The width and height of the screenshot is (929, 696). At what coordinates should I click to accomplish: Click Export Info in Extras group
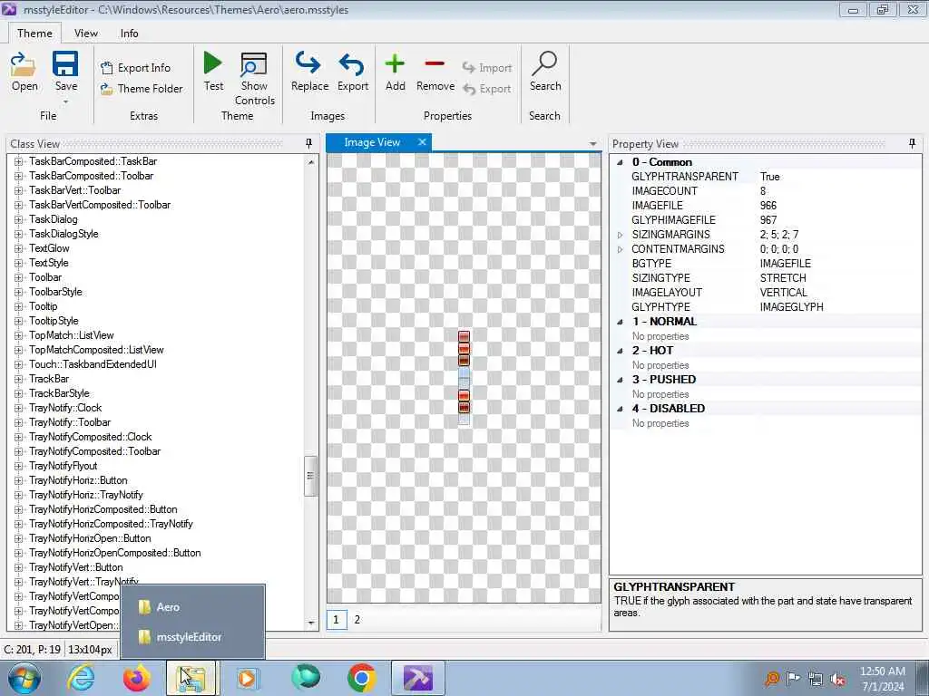[x=136, y=67]
